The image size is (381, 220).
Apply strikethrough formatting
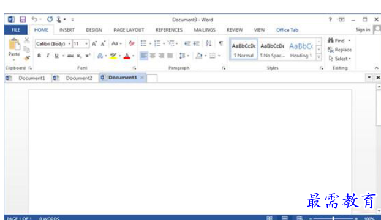pyautogui.click(x=70, y=56)
